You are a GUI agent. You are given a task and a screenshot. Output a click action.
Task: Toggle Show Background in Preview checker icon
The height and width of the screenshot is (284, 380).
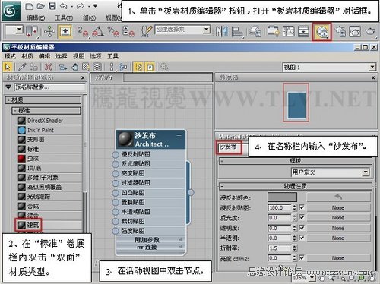tap(97, 67)
